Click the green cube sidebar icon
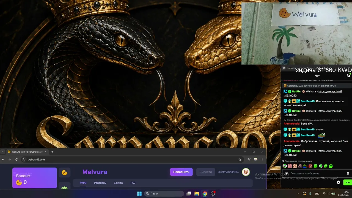 point(64,188)
